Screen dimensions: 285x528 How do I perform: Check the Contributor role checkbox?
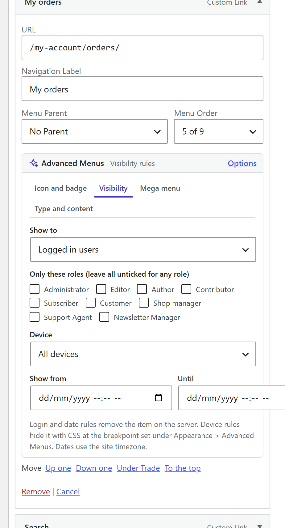[x=186, y=289]
